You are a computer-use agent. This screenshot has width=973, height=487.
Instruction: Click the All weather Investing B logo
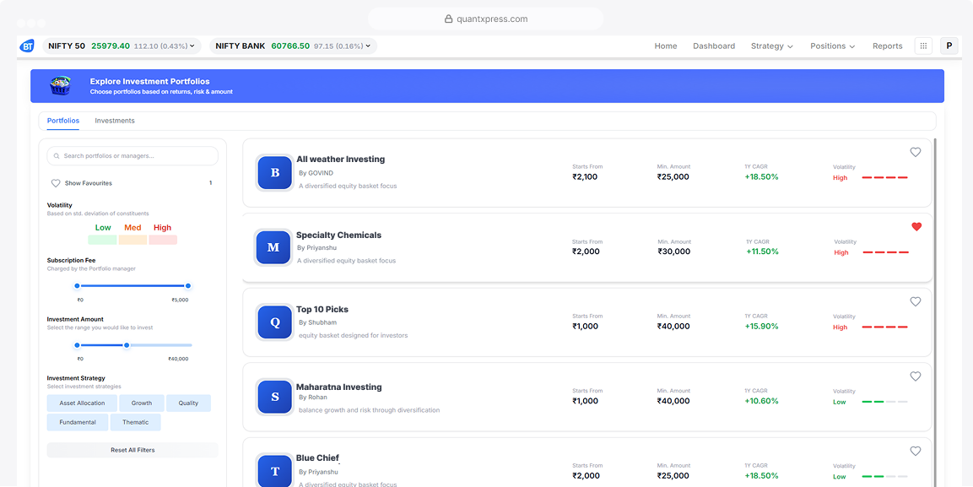pos(274,172)
